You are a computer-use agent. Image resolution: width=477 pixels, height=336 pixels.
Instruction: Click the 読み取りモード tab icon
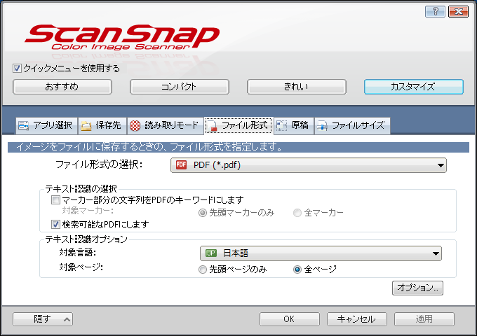pyautogui.click(x=135, y=125)
